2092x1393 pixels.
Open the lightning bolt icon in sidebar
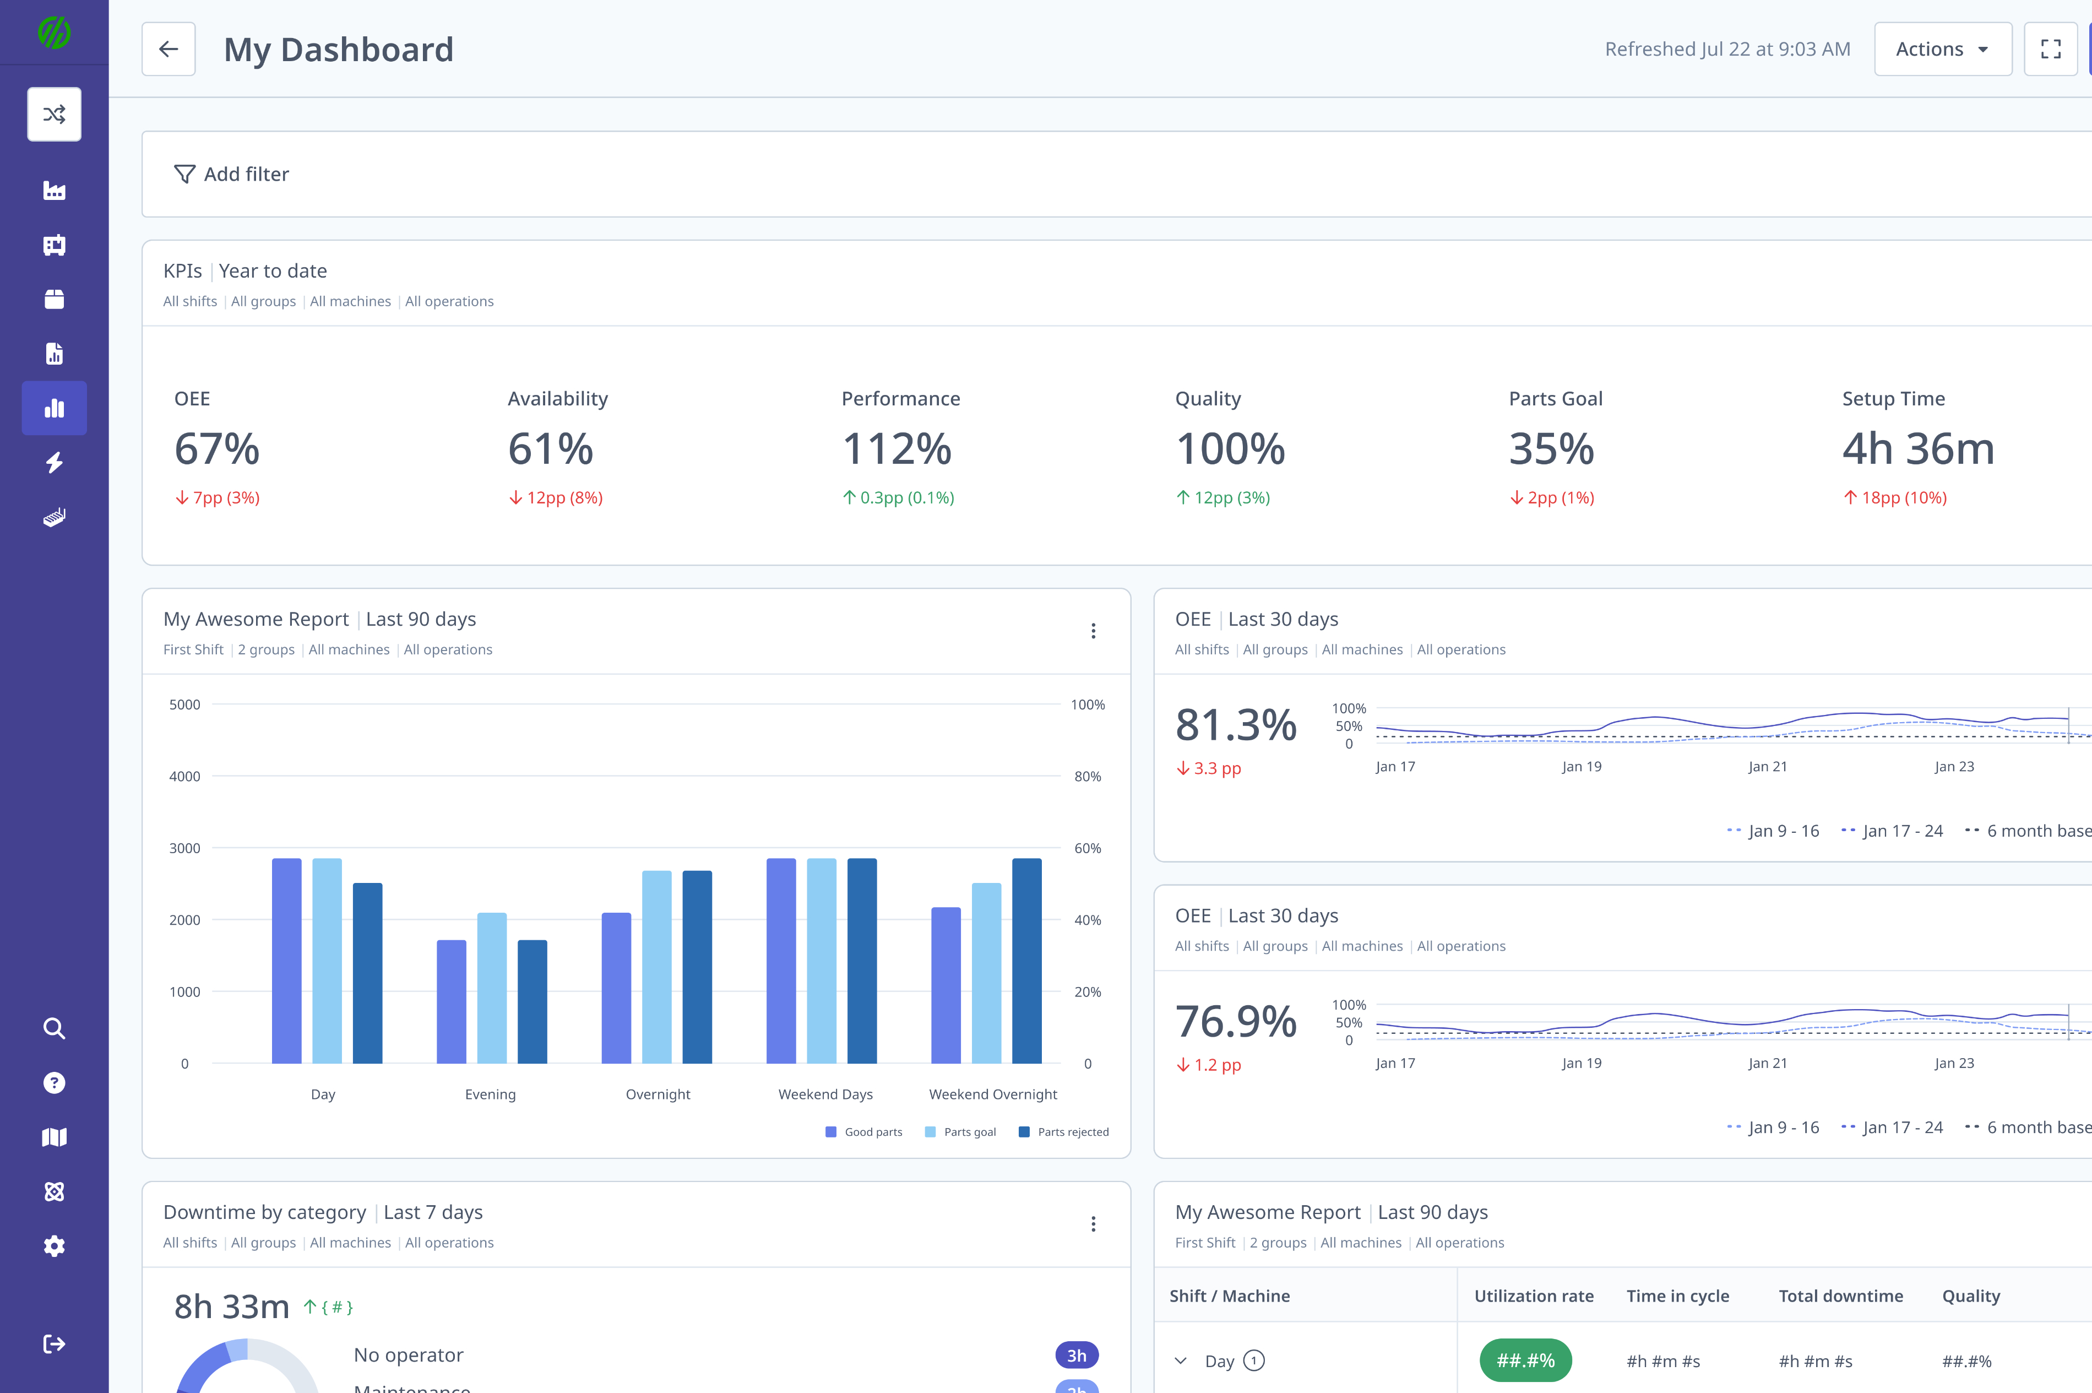tap(54, 462)
